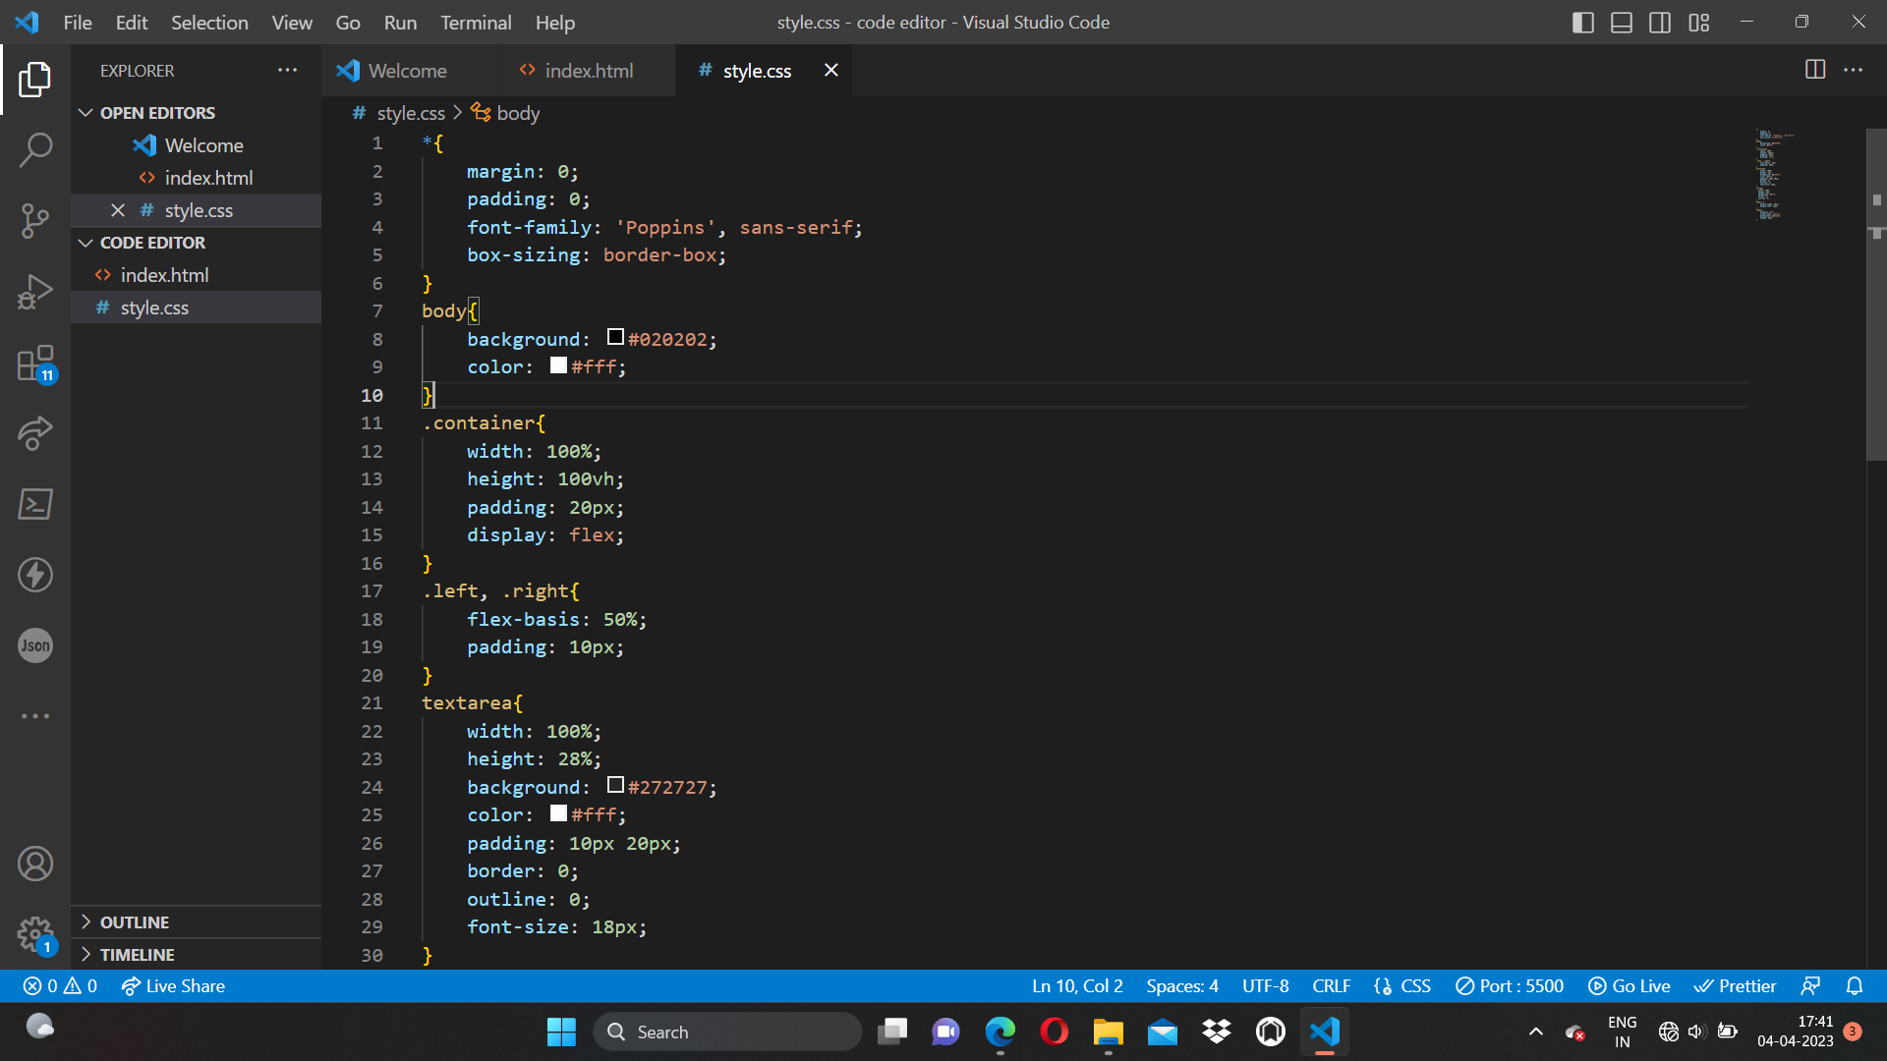Open the Edit menu
The width and height of the screenshot is (1887, 1061).
(x=132, y=23)
